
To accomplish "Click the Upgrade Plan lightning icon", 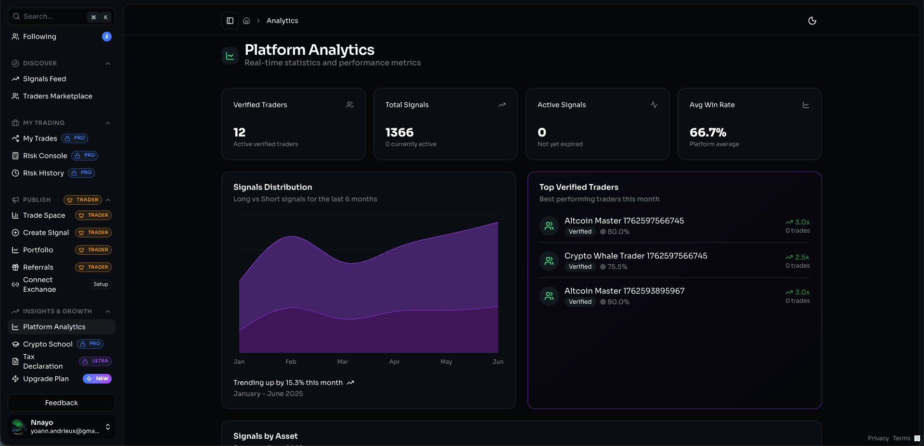I will [15, 379].
